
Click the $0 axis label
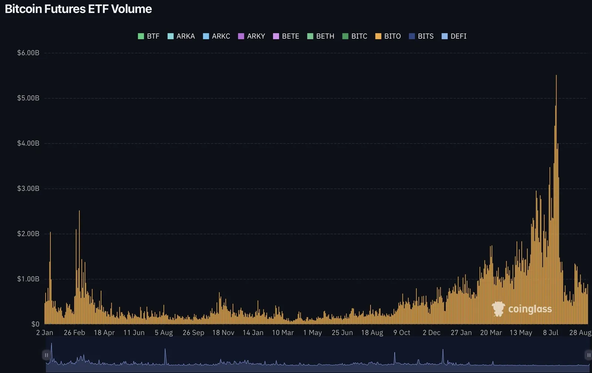click(35, 324)
